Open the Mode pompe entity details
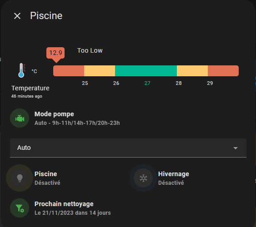 click(77, 118)
